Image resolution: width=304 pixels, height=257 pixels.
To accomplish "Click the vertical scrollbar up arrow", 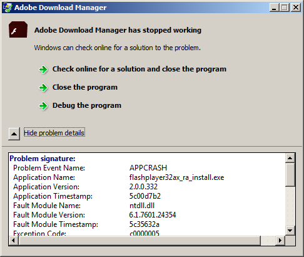I will point(290,158).
